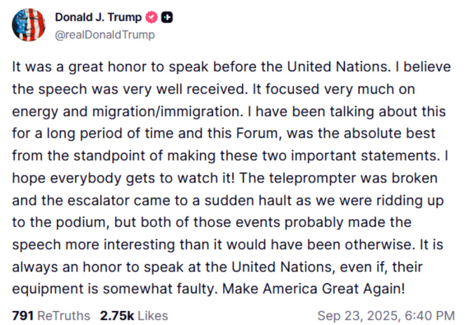Viewport: 465px width, 325px height.
Task: Select the post body text
Action: point(227,175)
